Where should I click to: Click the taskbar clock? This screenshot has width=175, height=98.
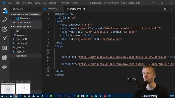172,96
